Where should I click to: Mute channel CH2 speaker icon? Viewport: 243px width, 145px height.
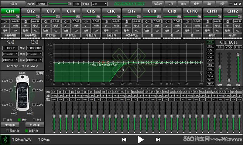pos(26,21)
